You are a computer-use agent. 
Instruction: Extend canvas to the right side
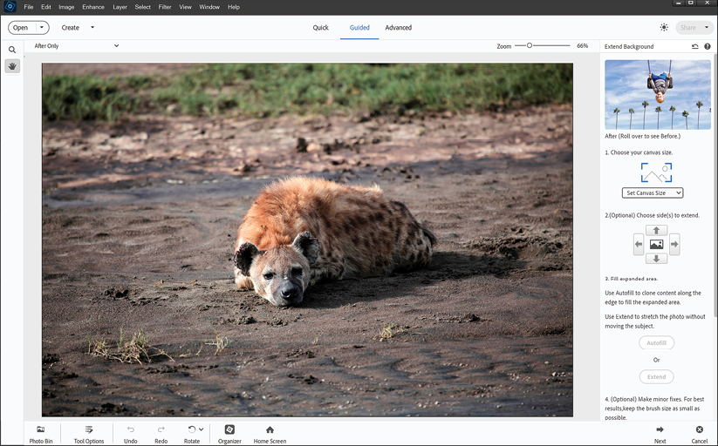tap(674, 244)
